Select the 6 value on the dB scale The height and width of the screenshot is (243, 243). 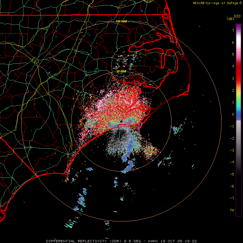click(x=233, y=42)
